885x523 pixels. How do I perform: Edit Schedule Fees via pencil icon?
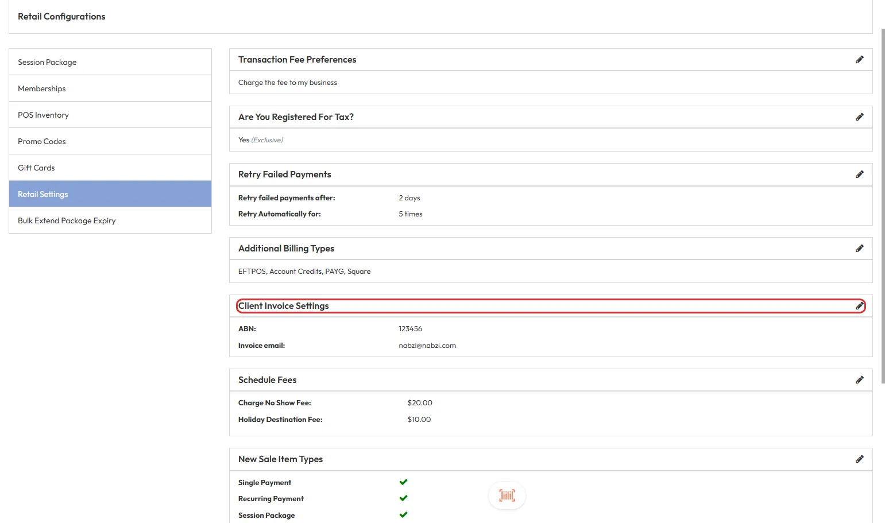click(x=859, y=380)
